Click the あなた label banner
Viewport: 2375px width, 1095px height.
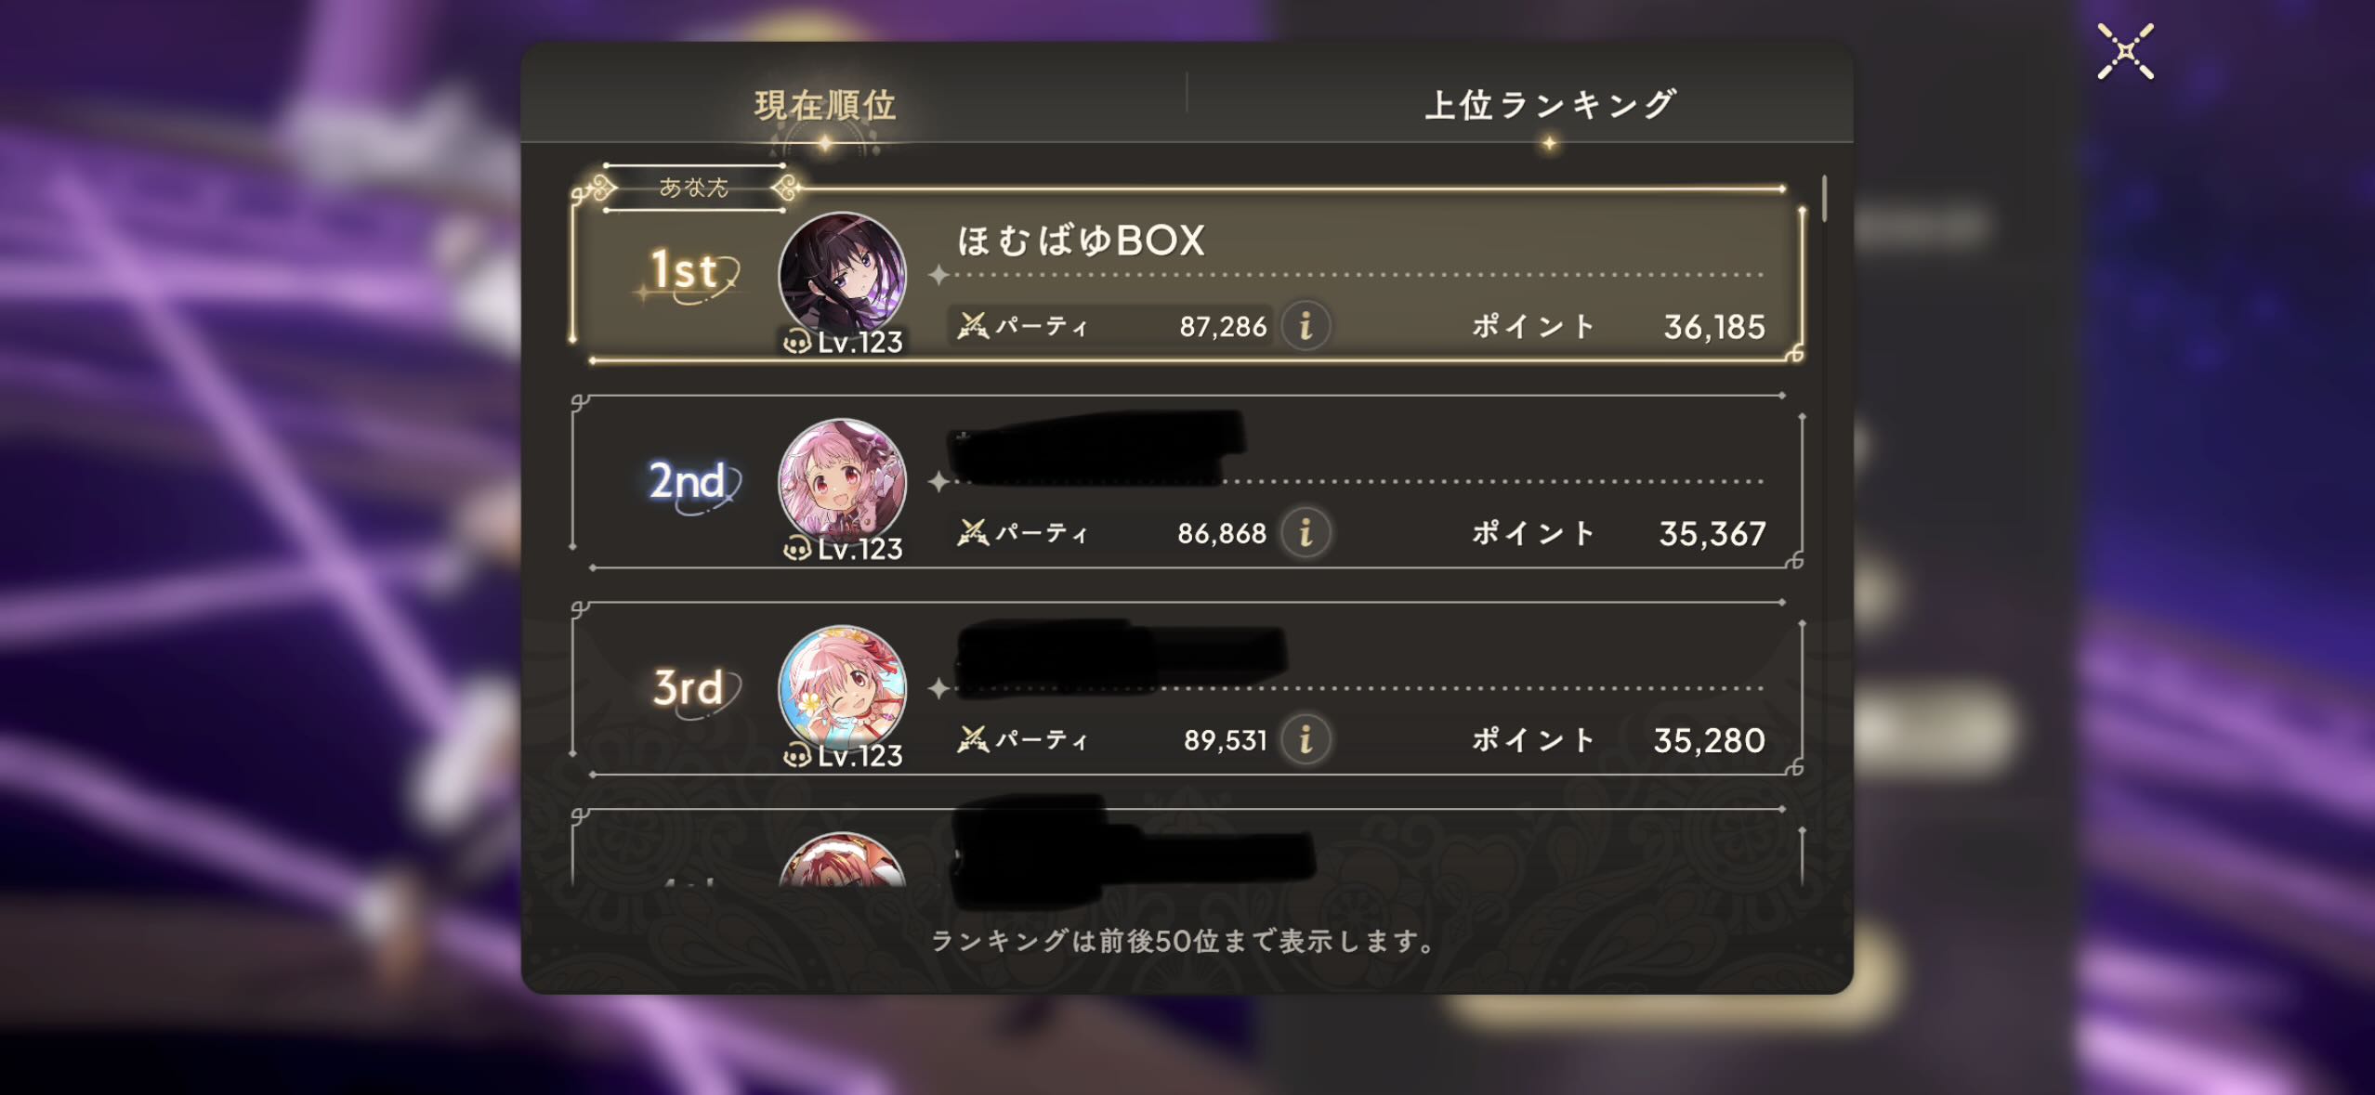[x=694, y=188]
